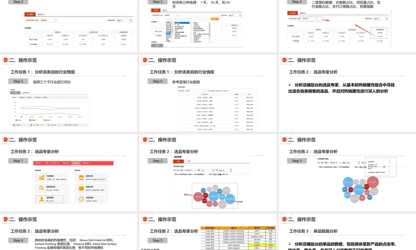Click the 选品专家 person icon in the menu grid
416x250 pixels.
(x=41, y=199)
